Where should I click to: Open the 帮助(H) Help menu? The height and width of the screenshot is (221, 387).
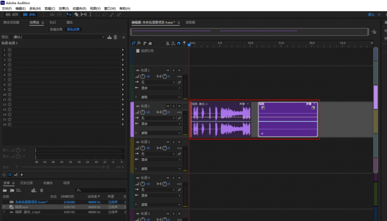(124, 8)
